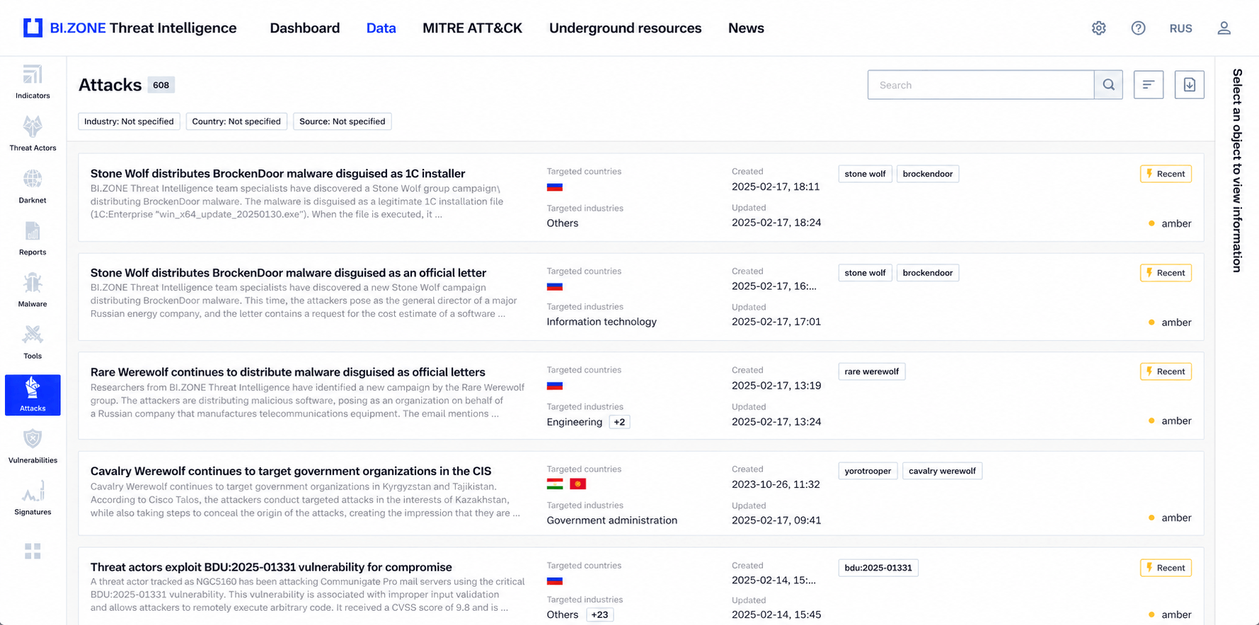This screenshot has width=1259, height=625.
Task: Click the cavalry werewolf tag
Action: (x=942, y=471)
